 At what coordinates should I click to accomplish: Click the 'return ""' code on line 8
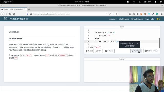104,36
